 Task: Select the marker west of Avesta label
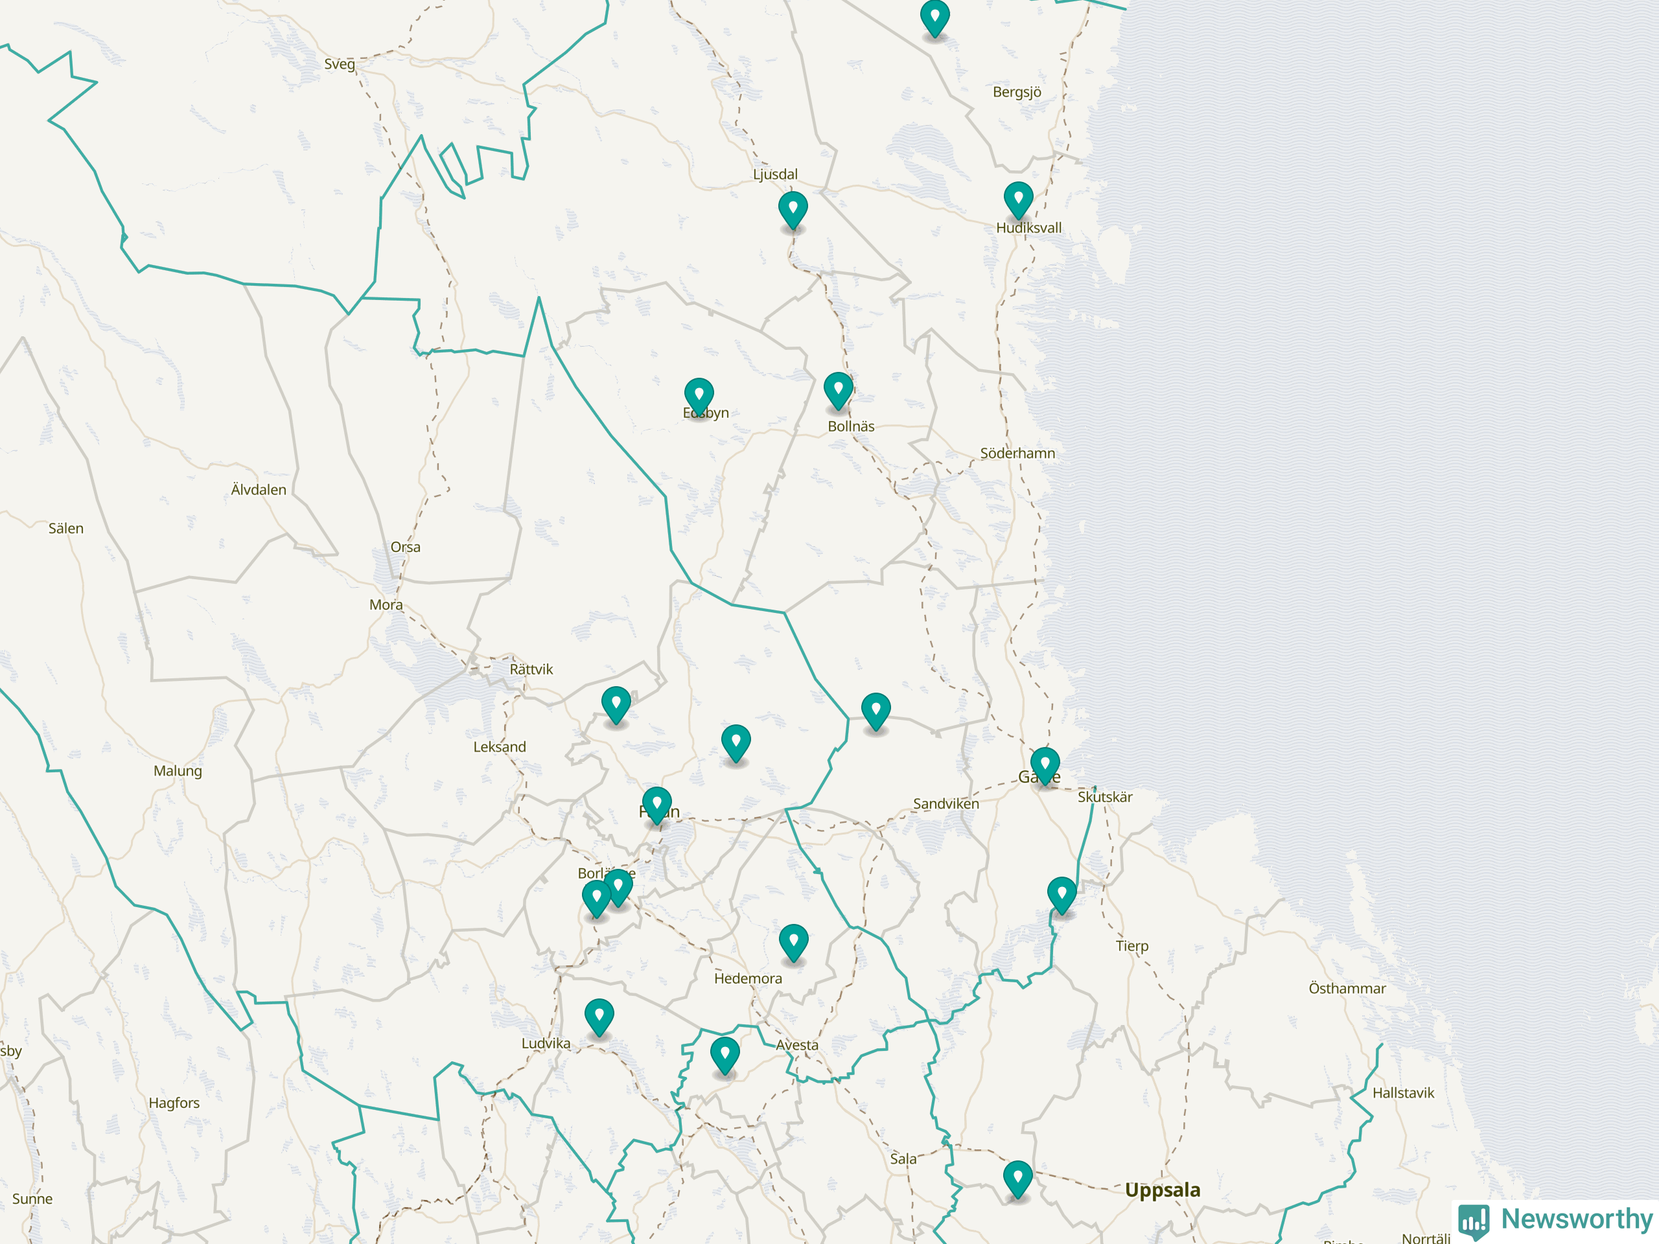pyautogui.click(x=725, y=1054)
